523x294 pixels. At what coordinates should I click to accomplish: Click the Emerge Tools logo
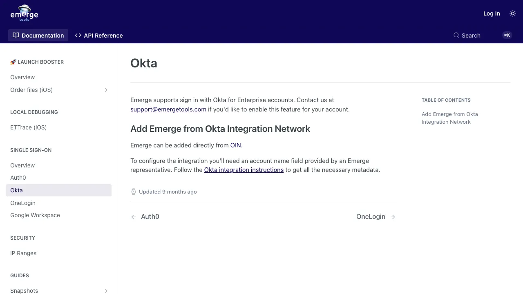pos(24,13)
